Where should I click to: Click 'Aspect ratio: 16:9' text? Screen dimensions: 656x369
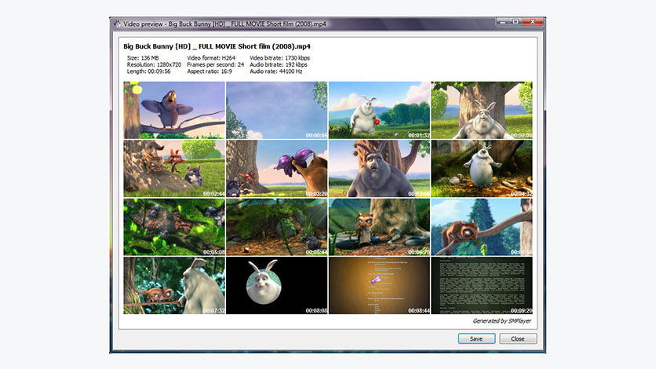point(210,71)
